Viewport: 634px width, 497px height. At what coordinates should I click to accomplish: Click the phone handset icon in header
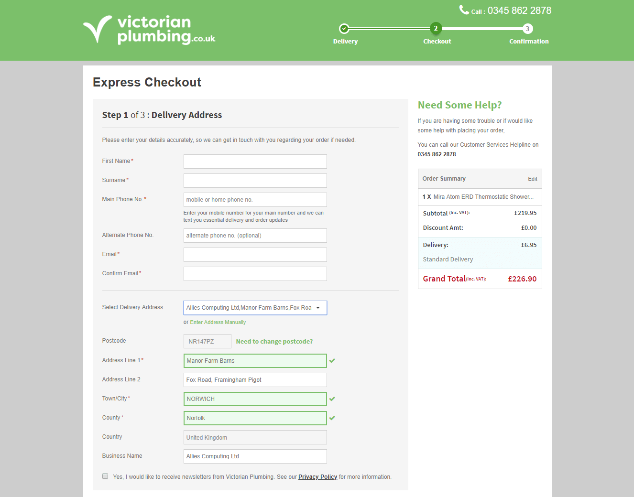pos(463,10)
